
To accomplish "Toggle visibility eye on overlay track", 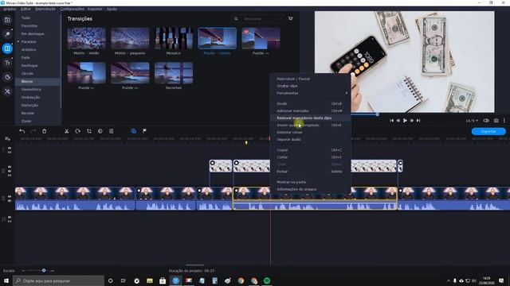I will click(x=10, y=167).
